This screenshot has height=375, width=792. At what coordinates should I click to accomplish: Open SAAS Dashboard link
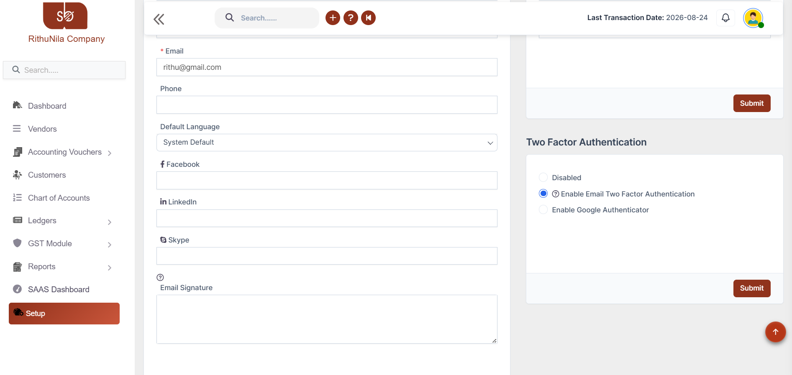(59, 289)
